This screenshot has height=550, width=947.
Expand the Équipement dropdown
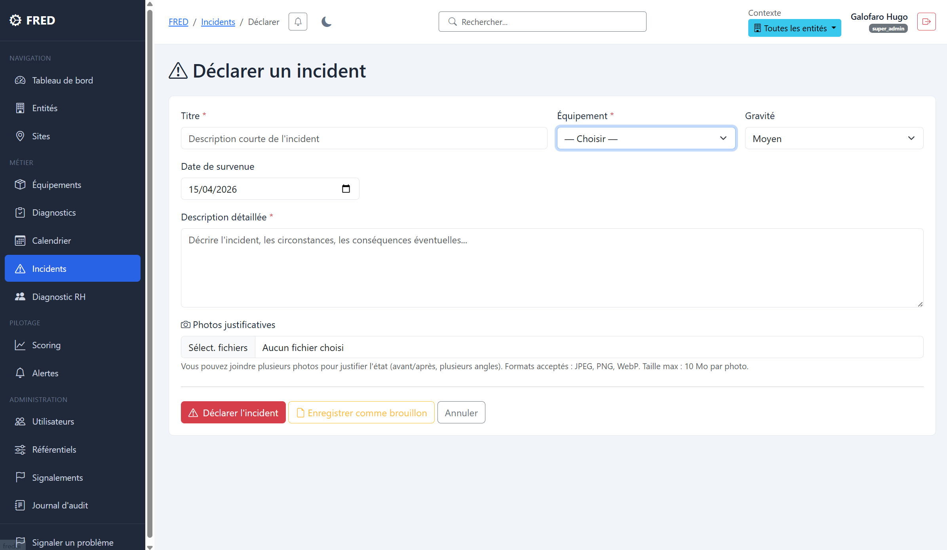pyautogui.click(x=646, y=138)
